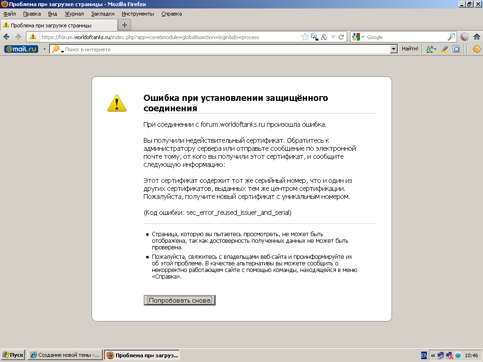Click the error code text sec_error_reused_issuer_and_serial
Image resolution: width=483 pixels, height=362 pixels.
coord(239,213)
